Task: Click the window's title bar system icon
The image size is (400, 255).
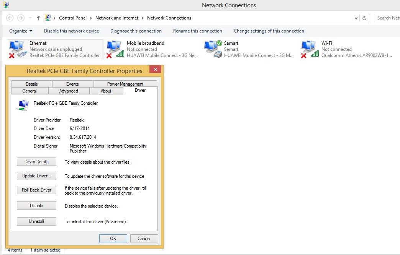Action: pos(6,5)
